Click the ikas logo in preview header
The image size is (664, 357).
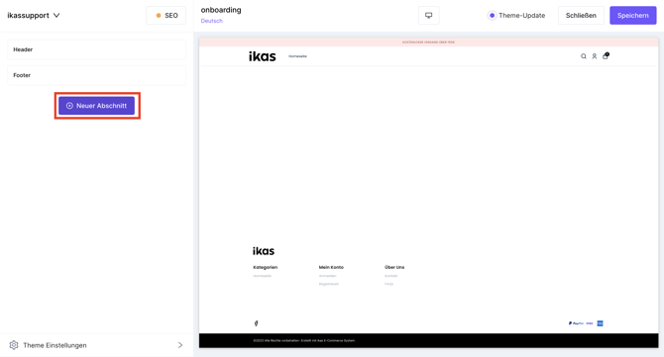[x=262, y=56]
